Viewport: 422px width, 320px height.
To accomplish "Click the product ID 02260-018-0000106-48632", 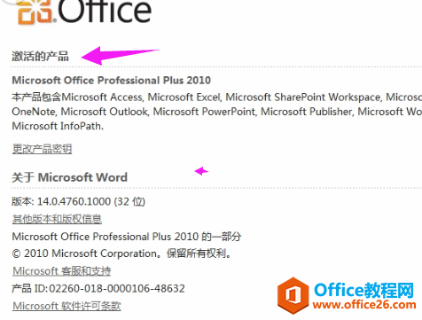I will point(117,288).
